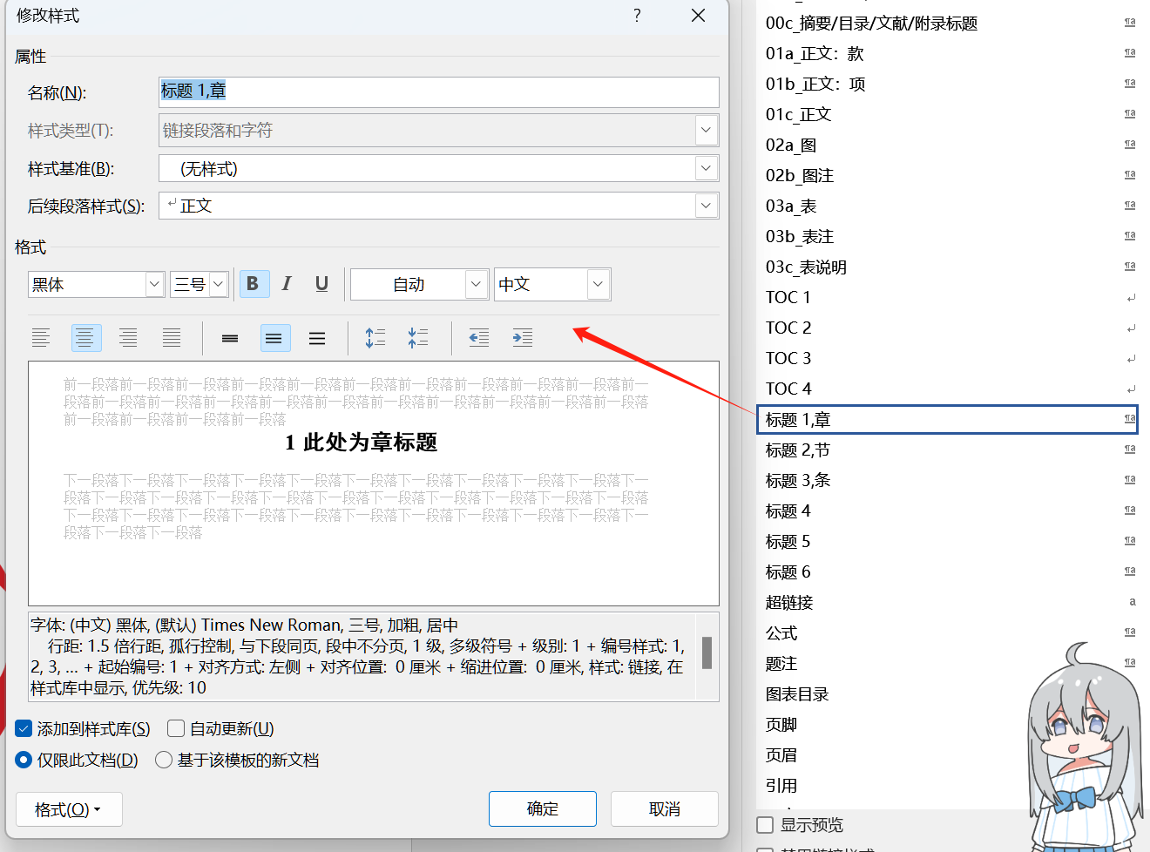
Task: Set paragraph to center alignment
Action: click(x=86, y=338)
